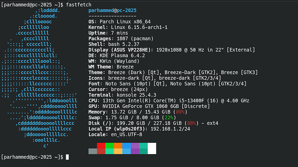298x167 pixels.
Task: Click the terminal cursor block at the prompt
Action: pyautogui.click(x=67, y=157)
